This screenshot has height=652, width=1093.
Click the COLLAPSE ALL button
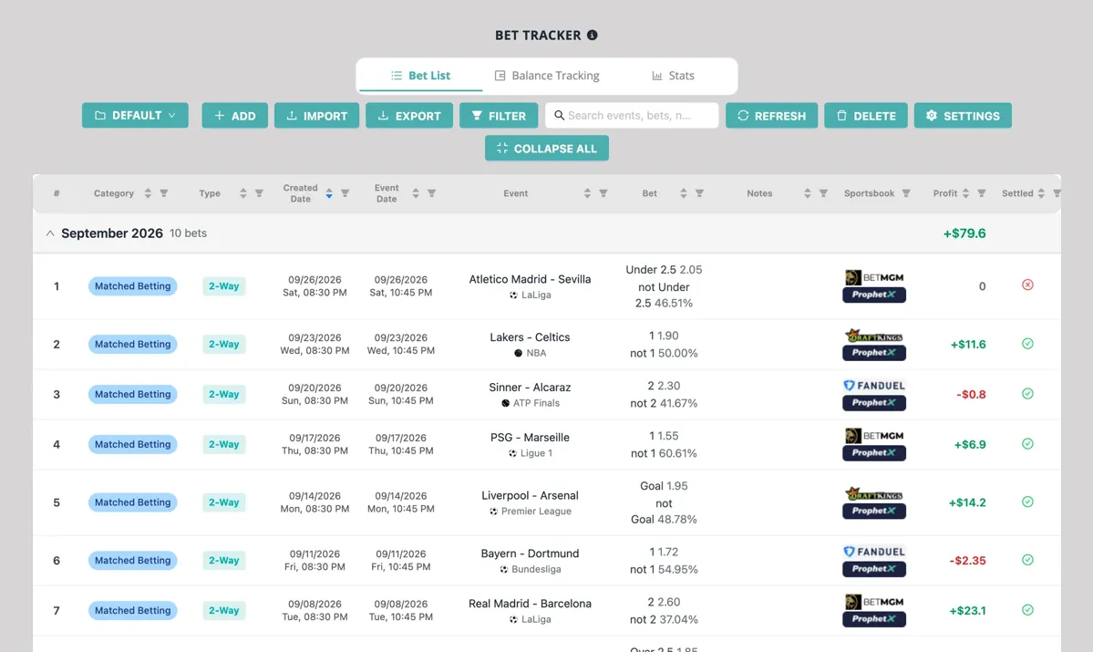click(x=547, y=148)
